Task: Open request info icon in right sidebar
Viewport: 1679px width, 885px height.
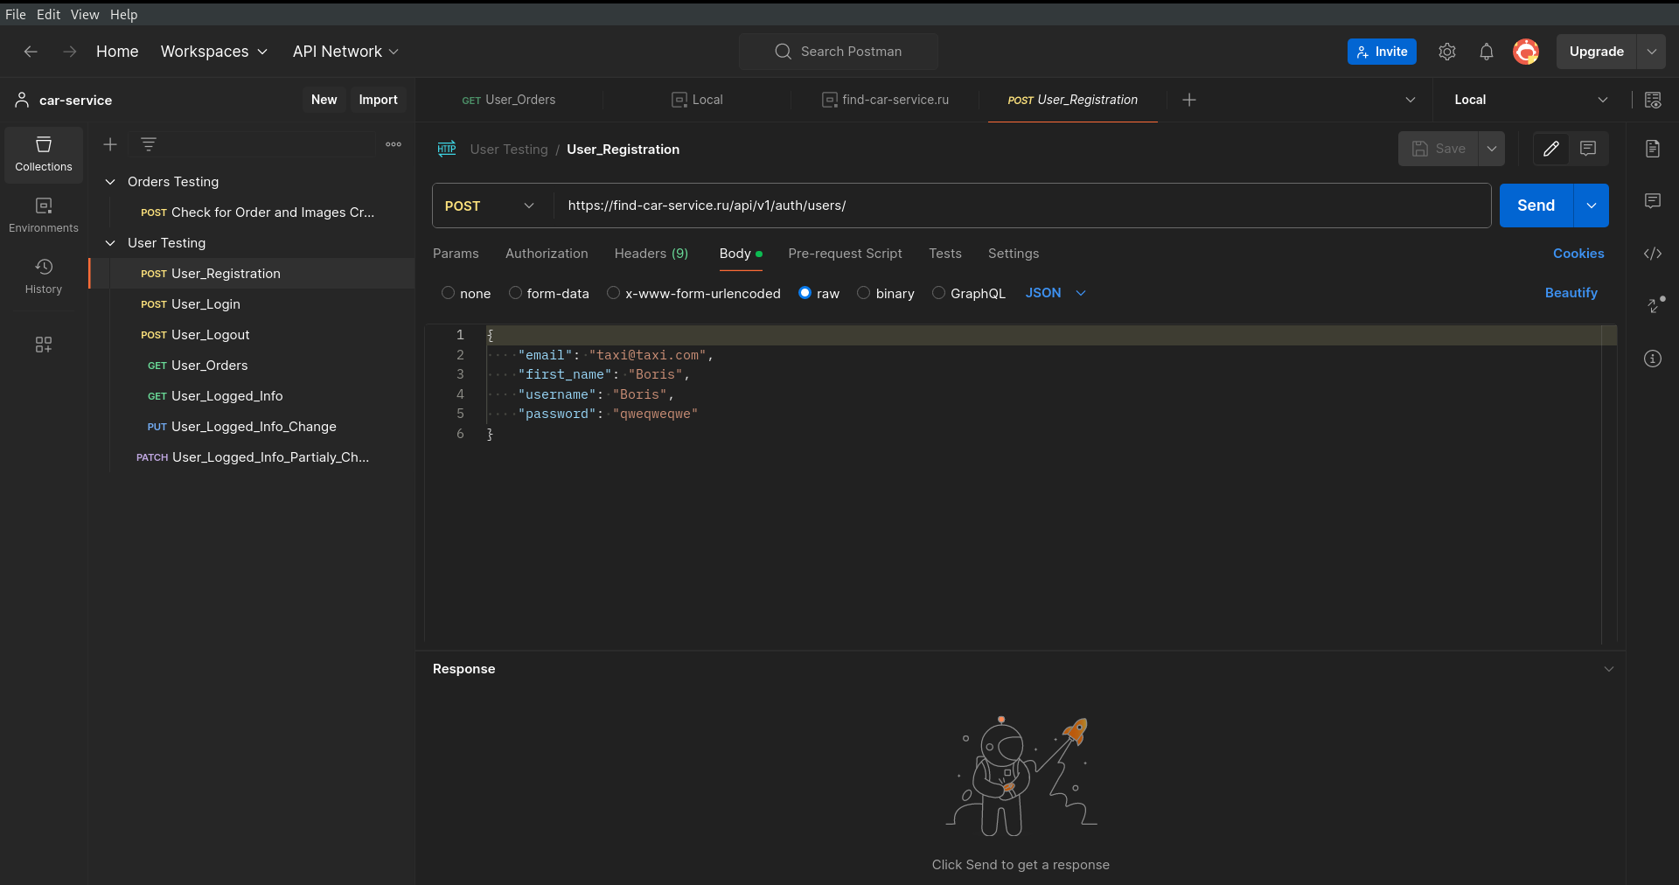Action: point(1653,359)
